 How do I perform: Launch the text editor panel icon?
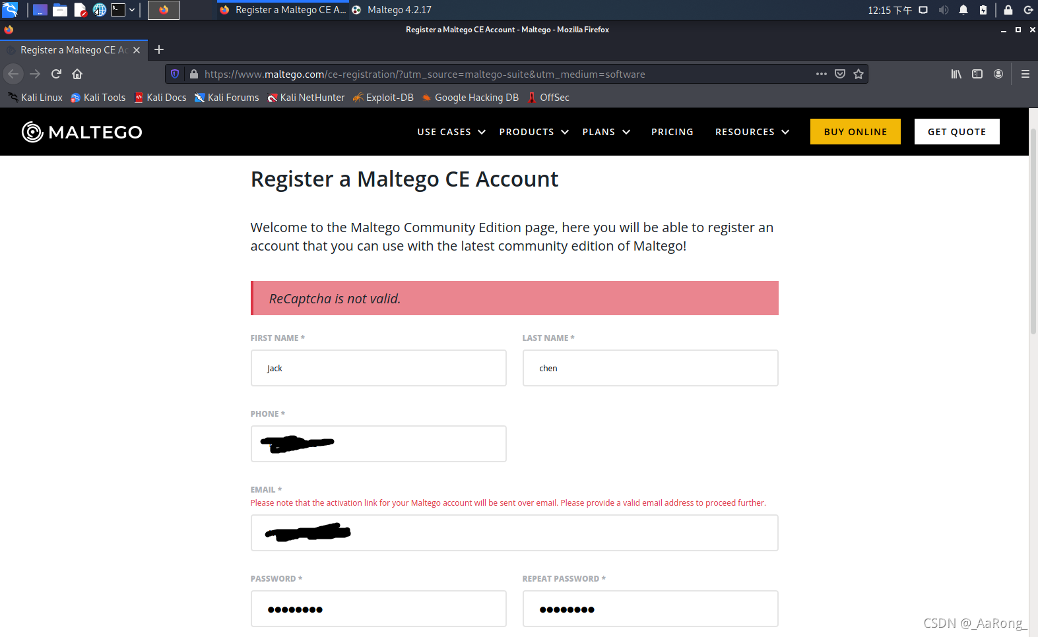(x=80, y=10)
